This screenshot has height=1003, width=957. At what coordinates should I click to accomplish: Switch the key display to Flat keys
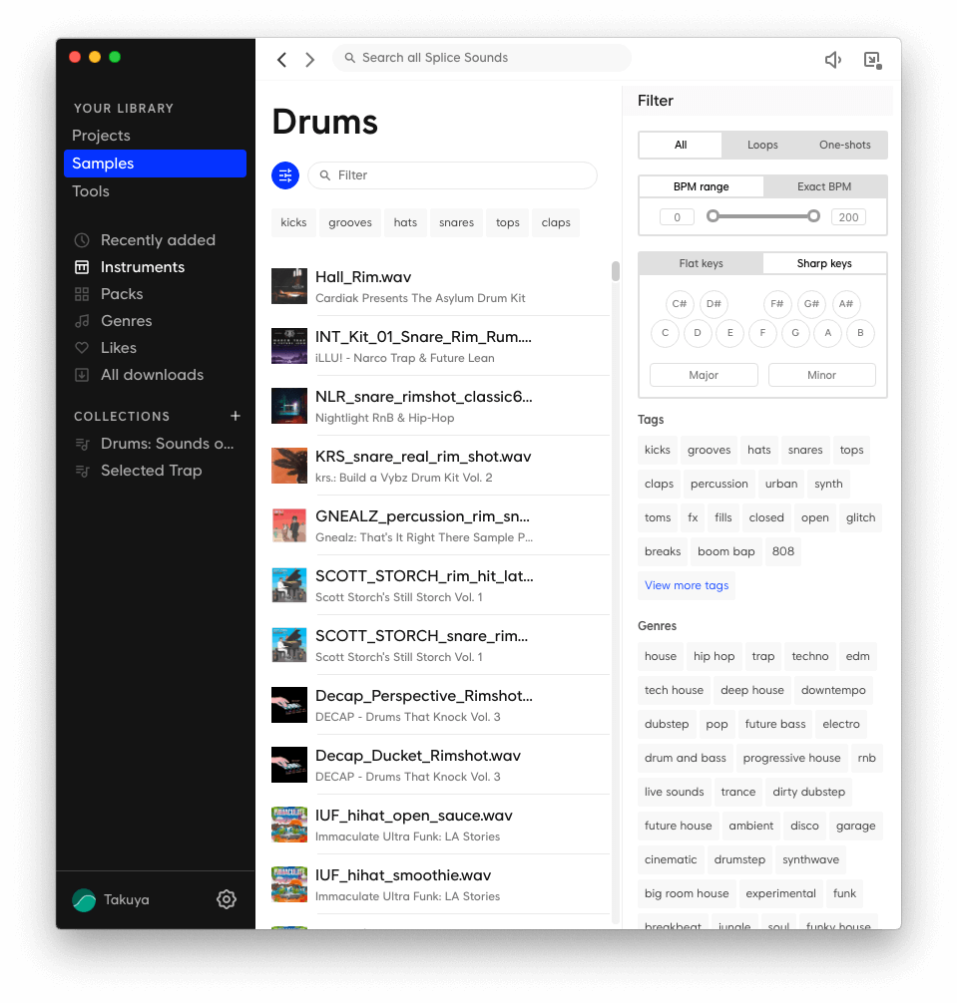click(701, 262)
